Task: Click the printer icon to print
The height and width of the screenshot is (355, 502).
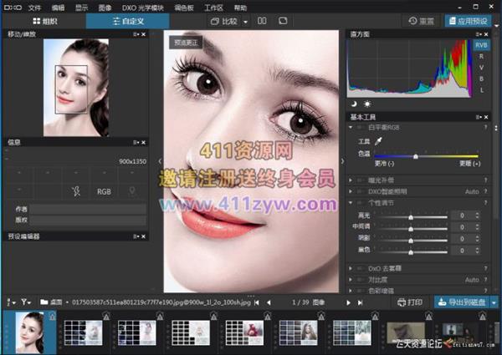Action: click(x=410, y=301)
